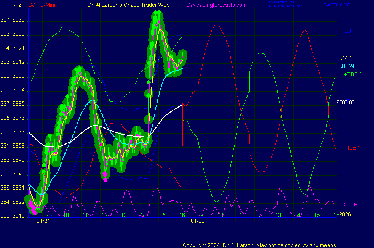Click the yellow 6914.40 price value

[345, 58]
